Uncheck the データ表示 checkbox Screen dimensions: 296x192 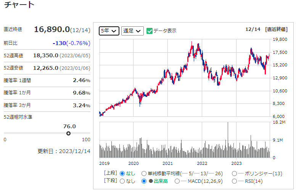(x=150, y=31)
